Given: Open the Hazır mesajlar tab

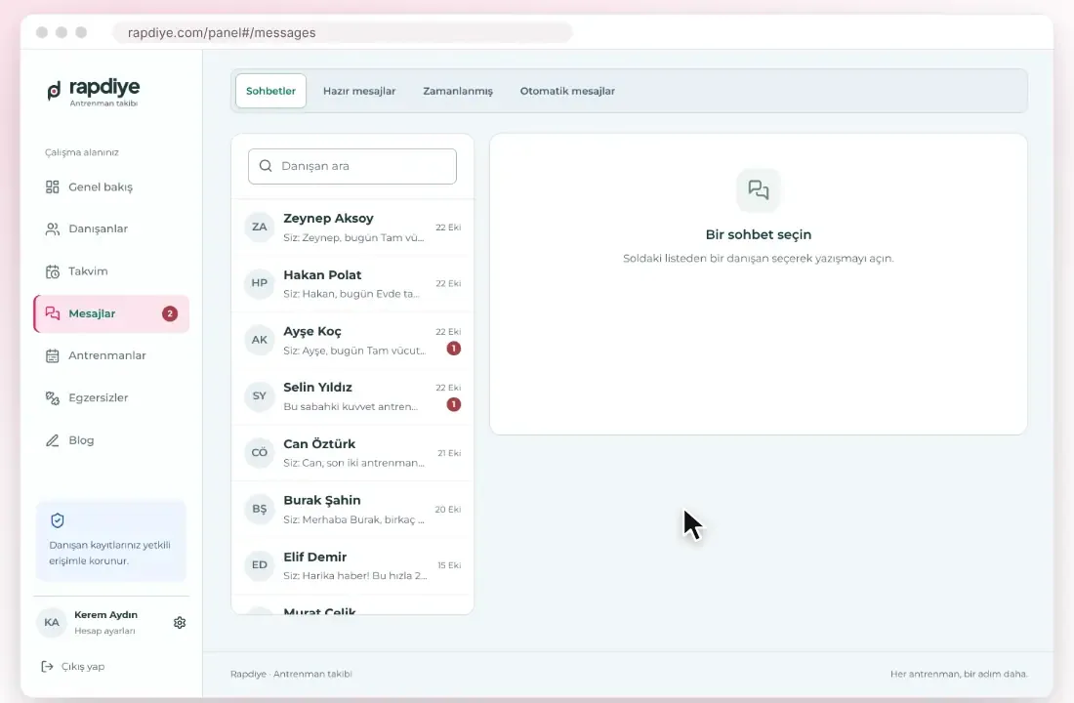Looking at the screenshot, I should pyautogui.click(x=359, y=91).
